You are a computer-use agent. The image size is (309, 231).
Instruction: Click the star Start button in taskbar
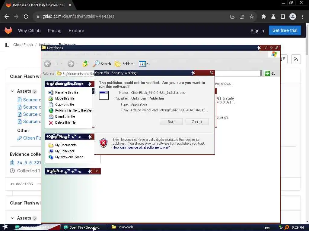[x=5, y=227]
